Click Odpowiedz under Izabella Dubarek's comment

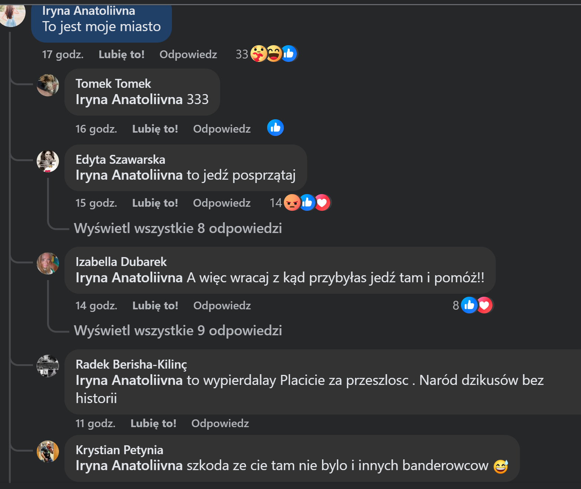222,306
